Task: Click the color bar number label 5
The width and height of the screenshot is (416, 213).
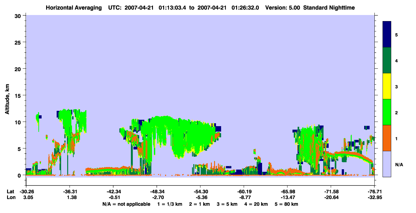Action: [x=396, y=34]
